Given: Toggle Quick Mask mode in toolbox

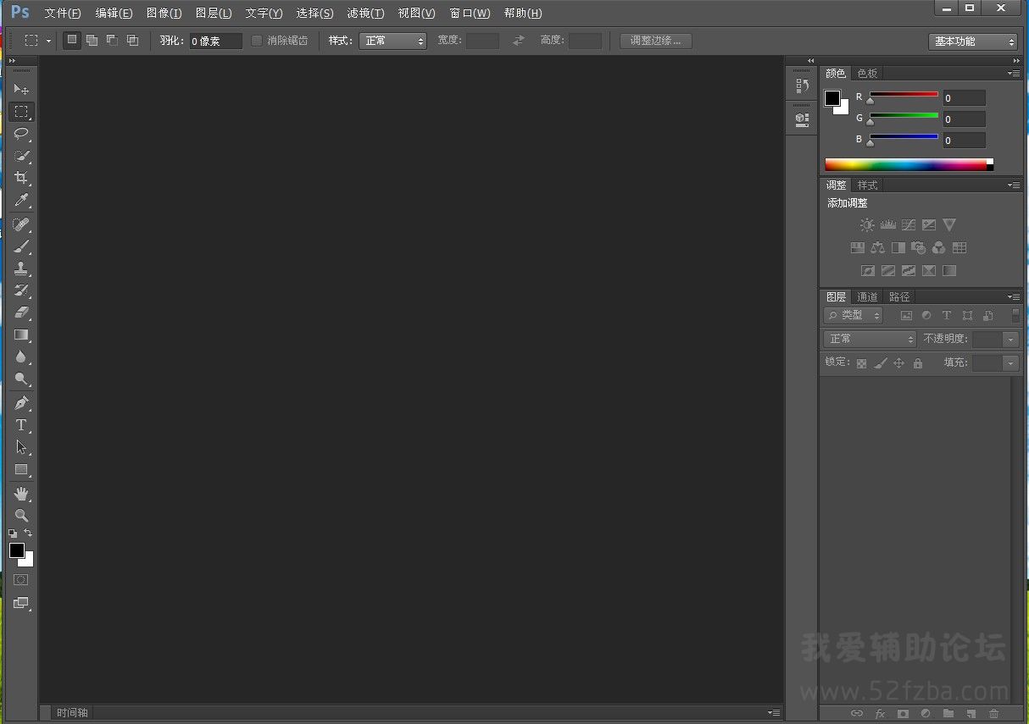Looking at the screenshot, I should pos(21,580).
